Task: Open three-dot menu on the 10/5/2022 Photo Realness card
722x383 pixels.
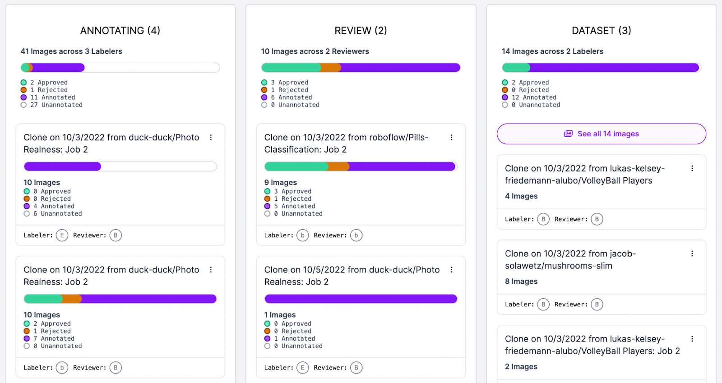Action: pyautogui.click(x=451, y=270)
